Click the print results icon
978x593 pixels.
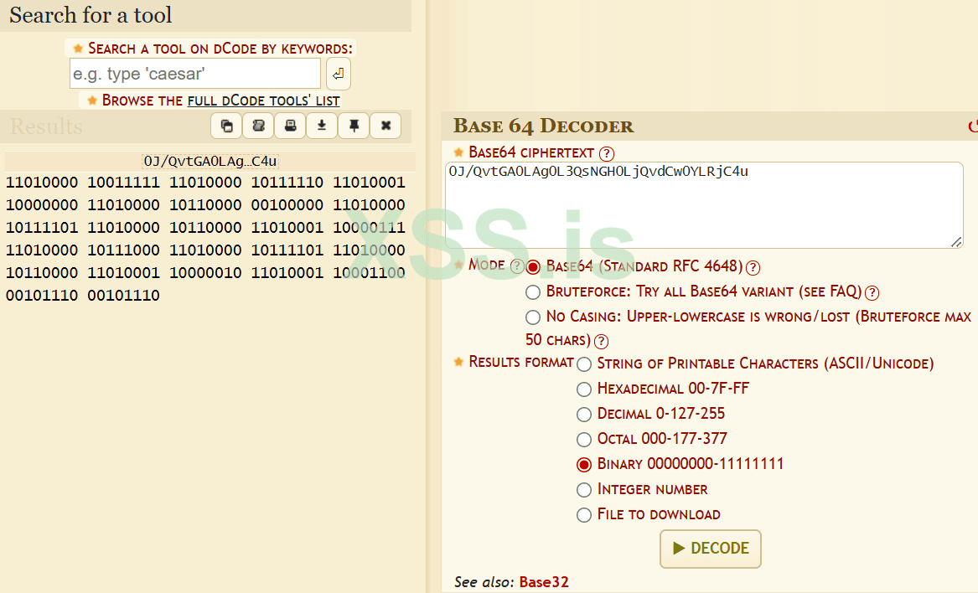tap(290, 126)
